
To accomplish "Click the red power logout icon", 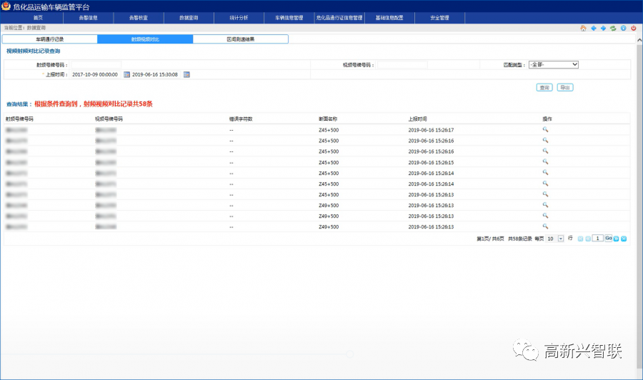I will pos(633,28).
